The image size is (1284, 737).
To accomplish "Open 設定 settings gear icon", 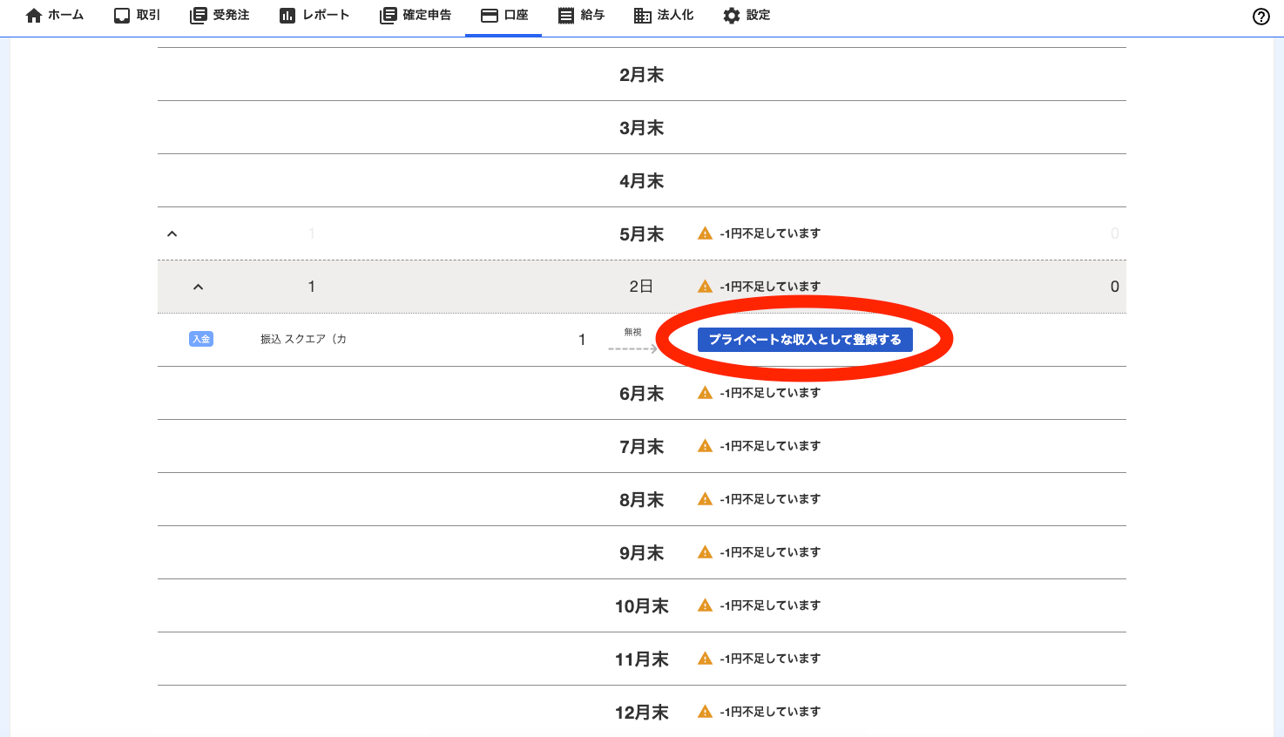I will [732, 16].
